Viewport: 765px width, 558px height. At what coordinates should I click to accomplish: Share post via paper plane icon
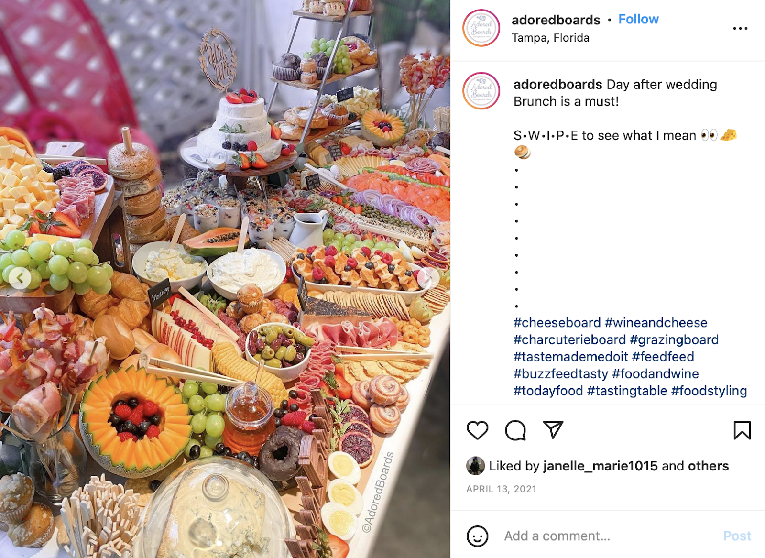coord(553,430)
